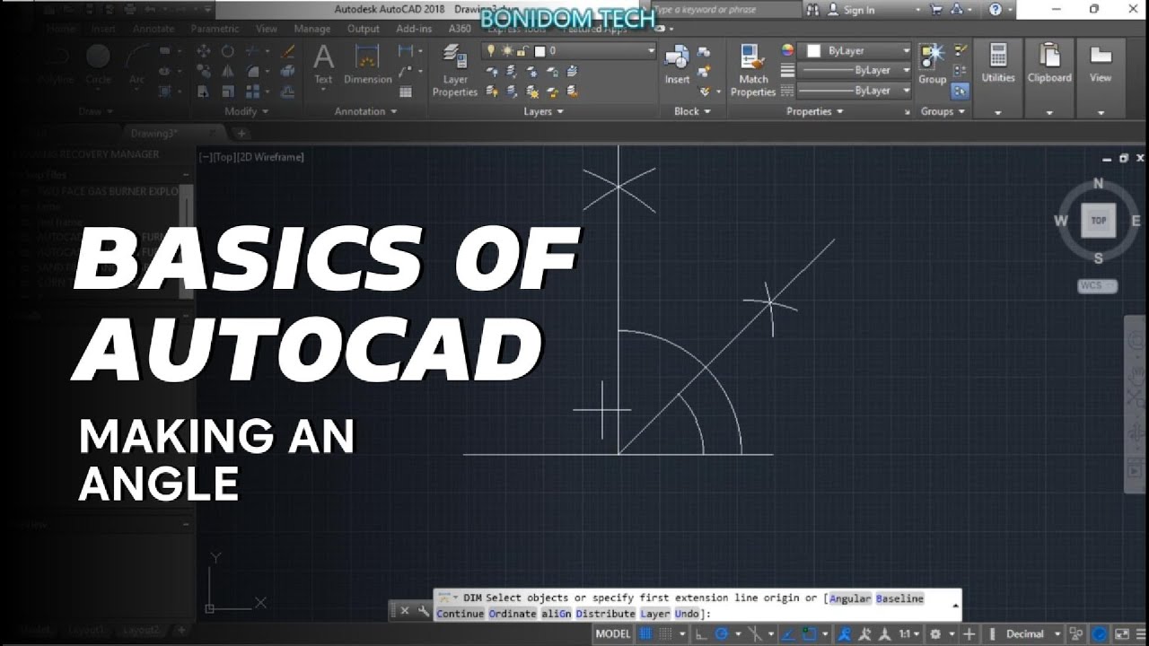This screenshot has height=646, width=1149.
Task: Expand the Annotation panel dropdown
Action: [365, 111]
